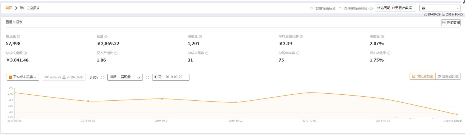Viewport: 465px width, 135px height.
Task: Open the calendar date range dropdown
Action: [440, 8]
